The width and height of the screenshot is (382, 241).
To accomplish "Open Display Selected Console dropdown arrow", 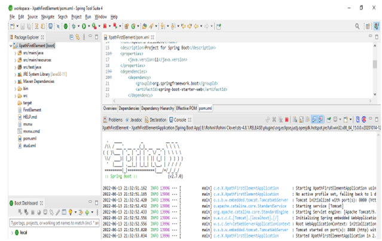I will (340, 120).
